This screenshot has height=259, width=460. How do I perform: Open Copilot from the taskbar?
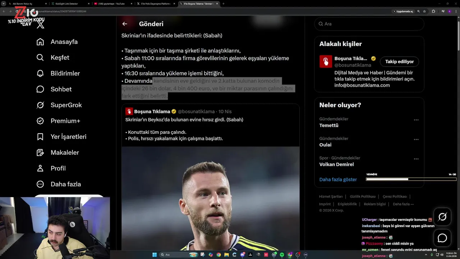click(x=211, y=255)
